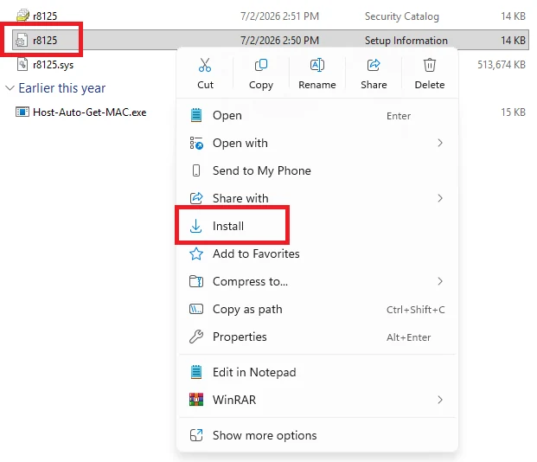Click the 513,674 KB size value
Screen dimensions: 537x462
[x=502, y=64]
